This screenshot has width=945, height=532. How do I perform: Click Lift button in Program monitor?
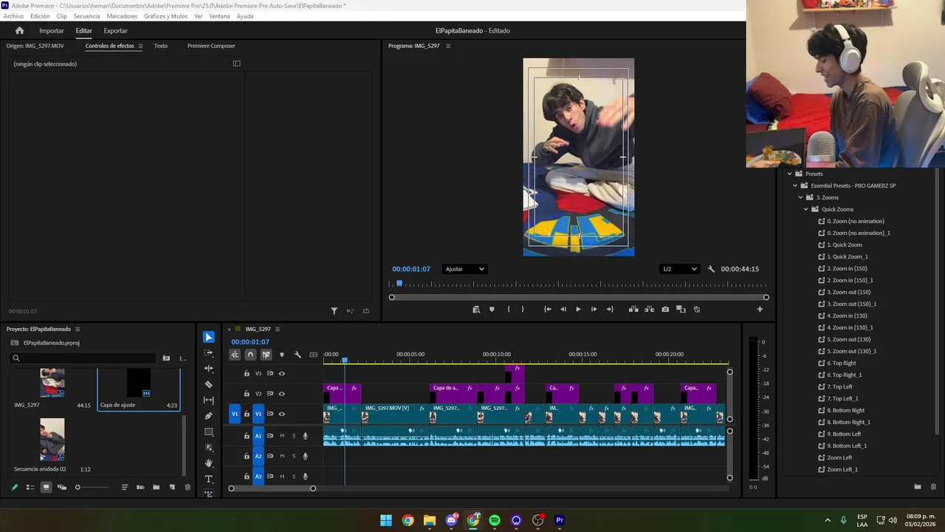[633, 310]
